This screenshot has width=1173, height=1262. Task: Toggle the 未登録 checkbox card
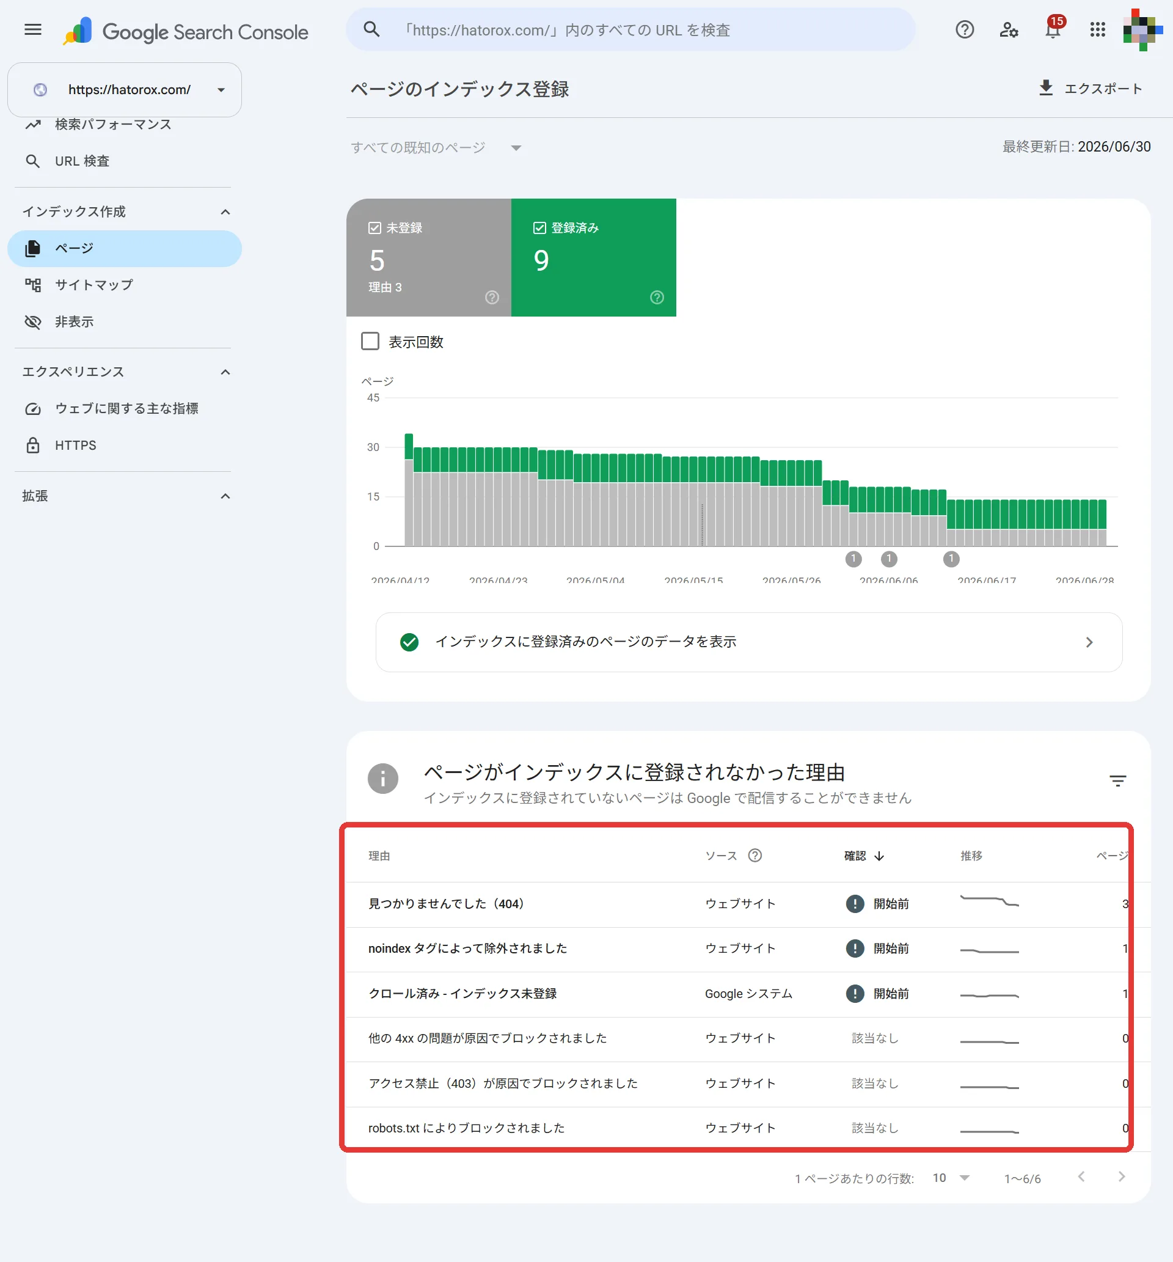[375, 228]
